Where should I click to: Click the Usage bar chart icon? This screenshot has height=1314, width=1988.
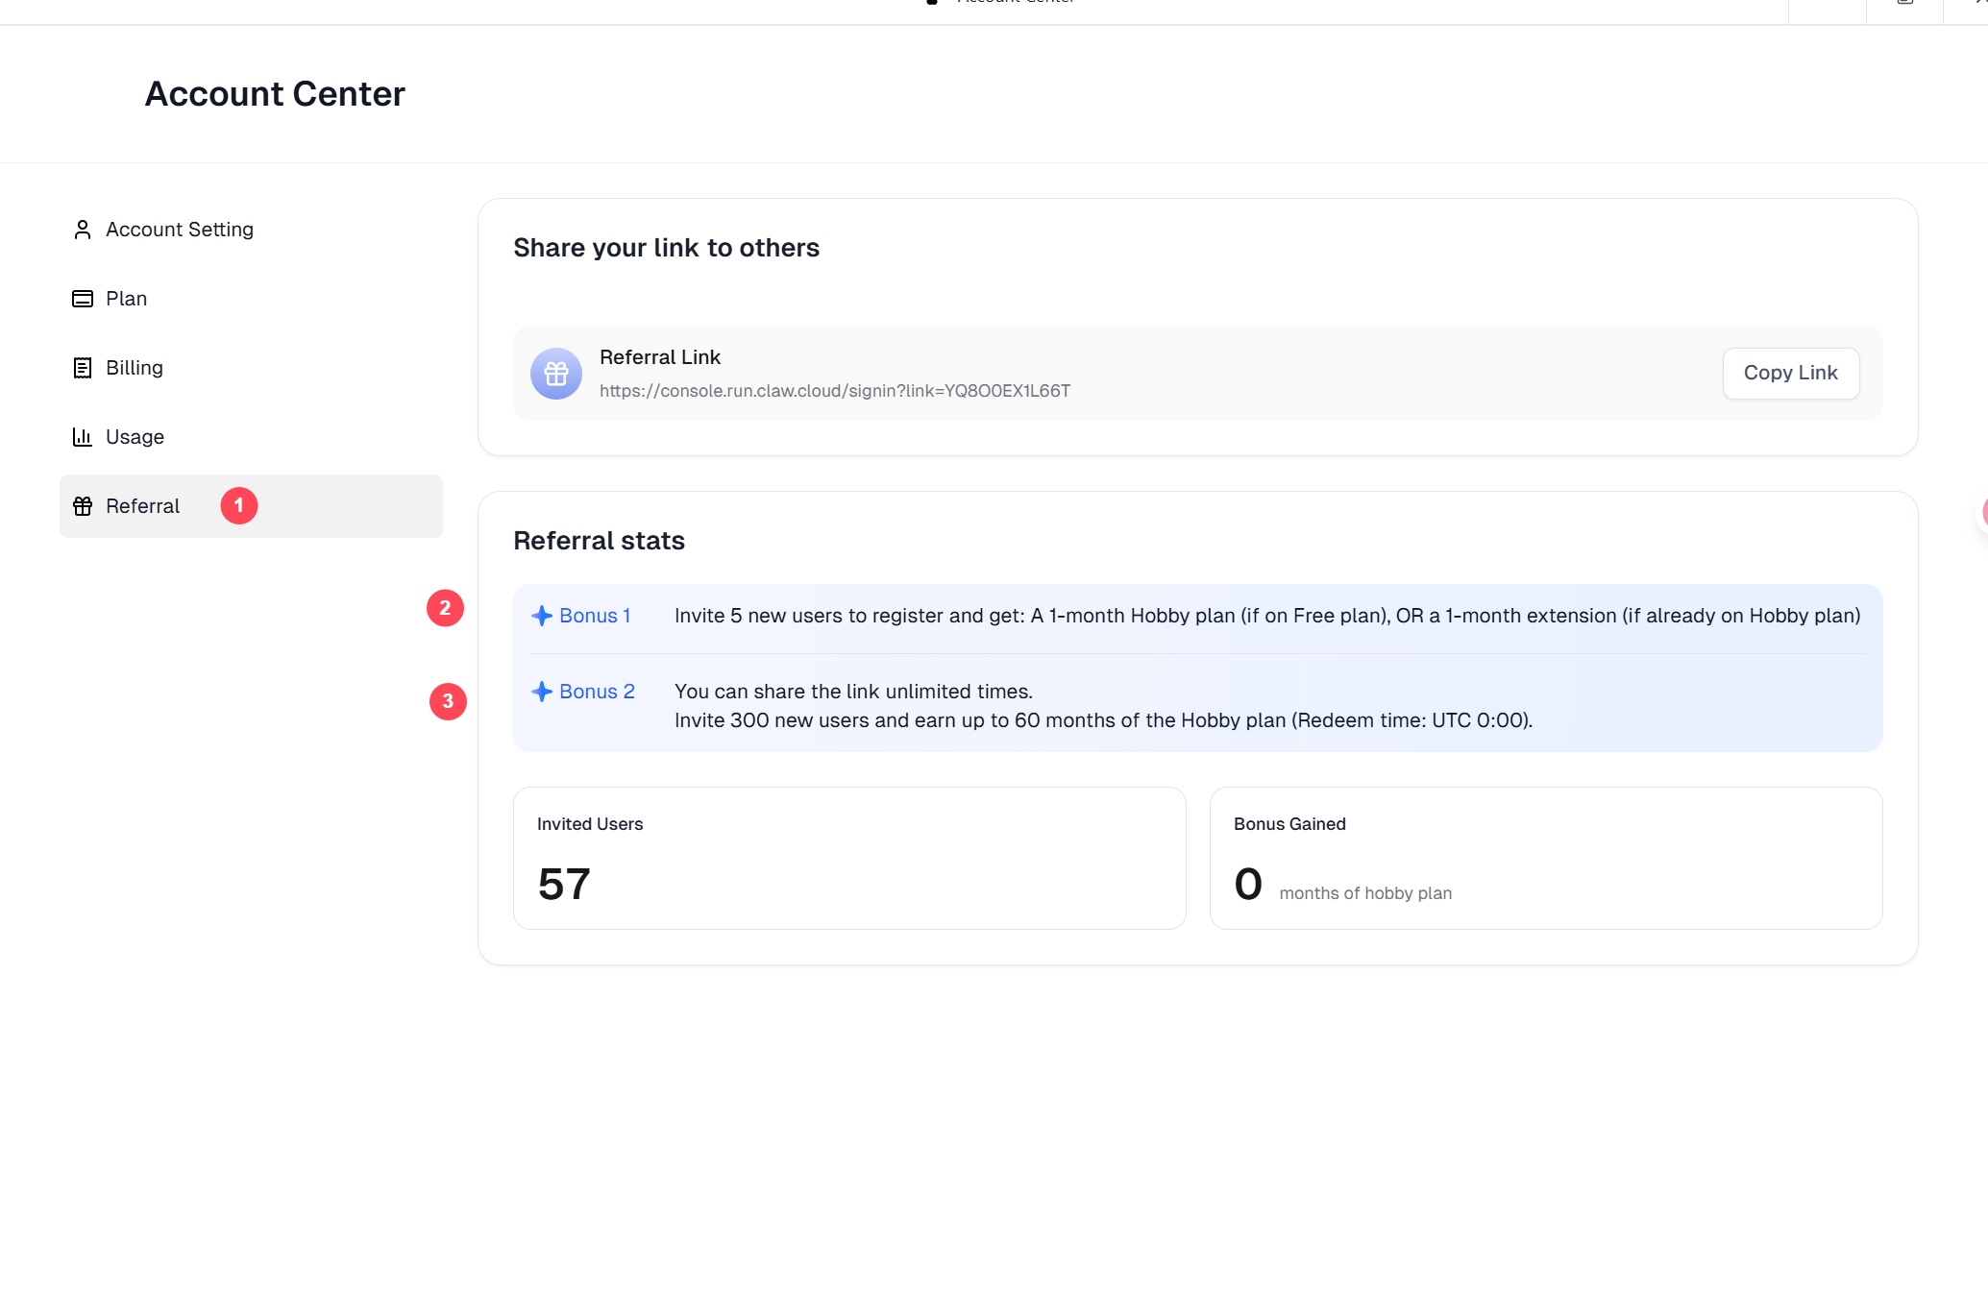tap(83, 437)
